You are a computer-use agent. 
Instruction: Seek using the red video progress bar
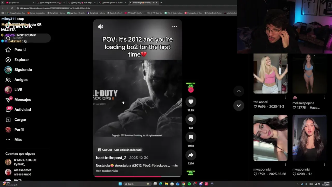pyautogui.click(x=137, y=176)
